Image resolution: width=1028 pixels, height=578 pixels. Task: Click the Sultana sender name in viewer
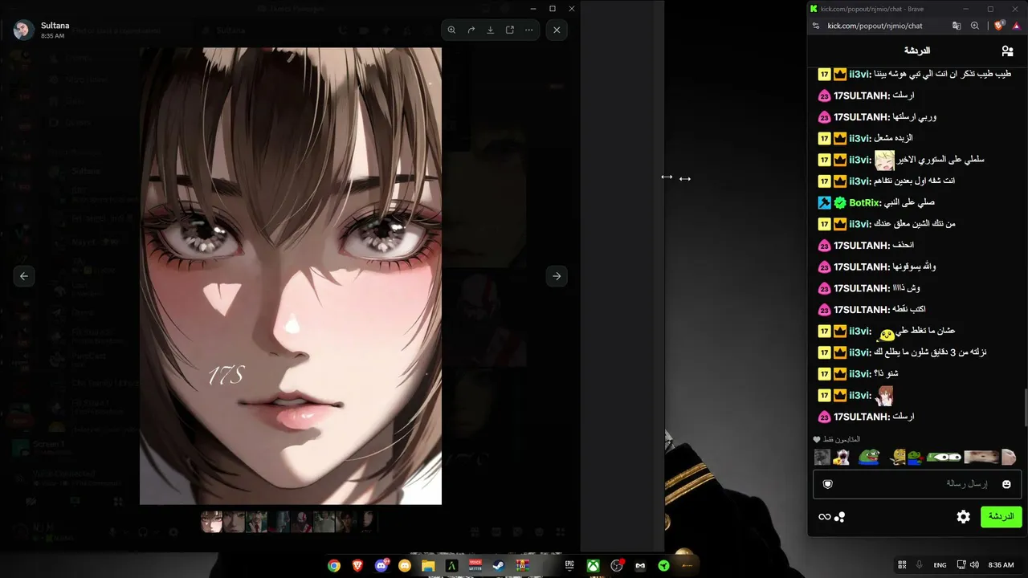[x=55, y=26]
